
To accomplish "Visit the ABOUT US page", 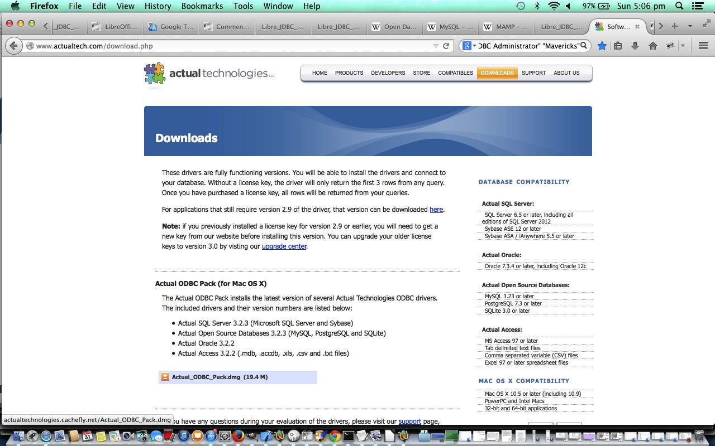I will click(x=566, y=73).
